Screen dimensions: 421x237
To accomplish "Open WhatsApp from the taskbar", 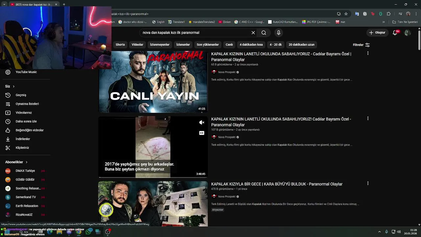I will click(x=88, y=232).
